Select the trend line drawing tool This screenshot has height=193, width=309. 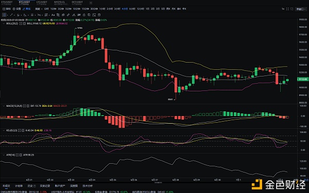click(11, 15)
